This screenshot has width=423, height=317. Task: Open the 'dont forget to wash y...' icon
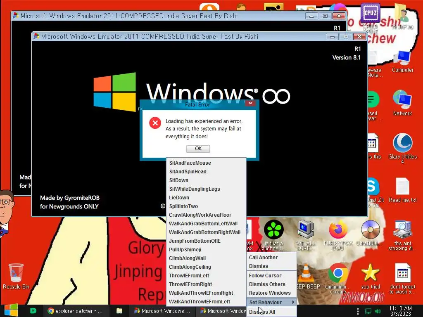pyautogui.click(x=402, y=279)
